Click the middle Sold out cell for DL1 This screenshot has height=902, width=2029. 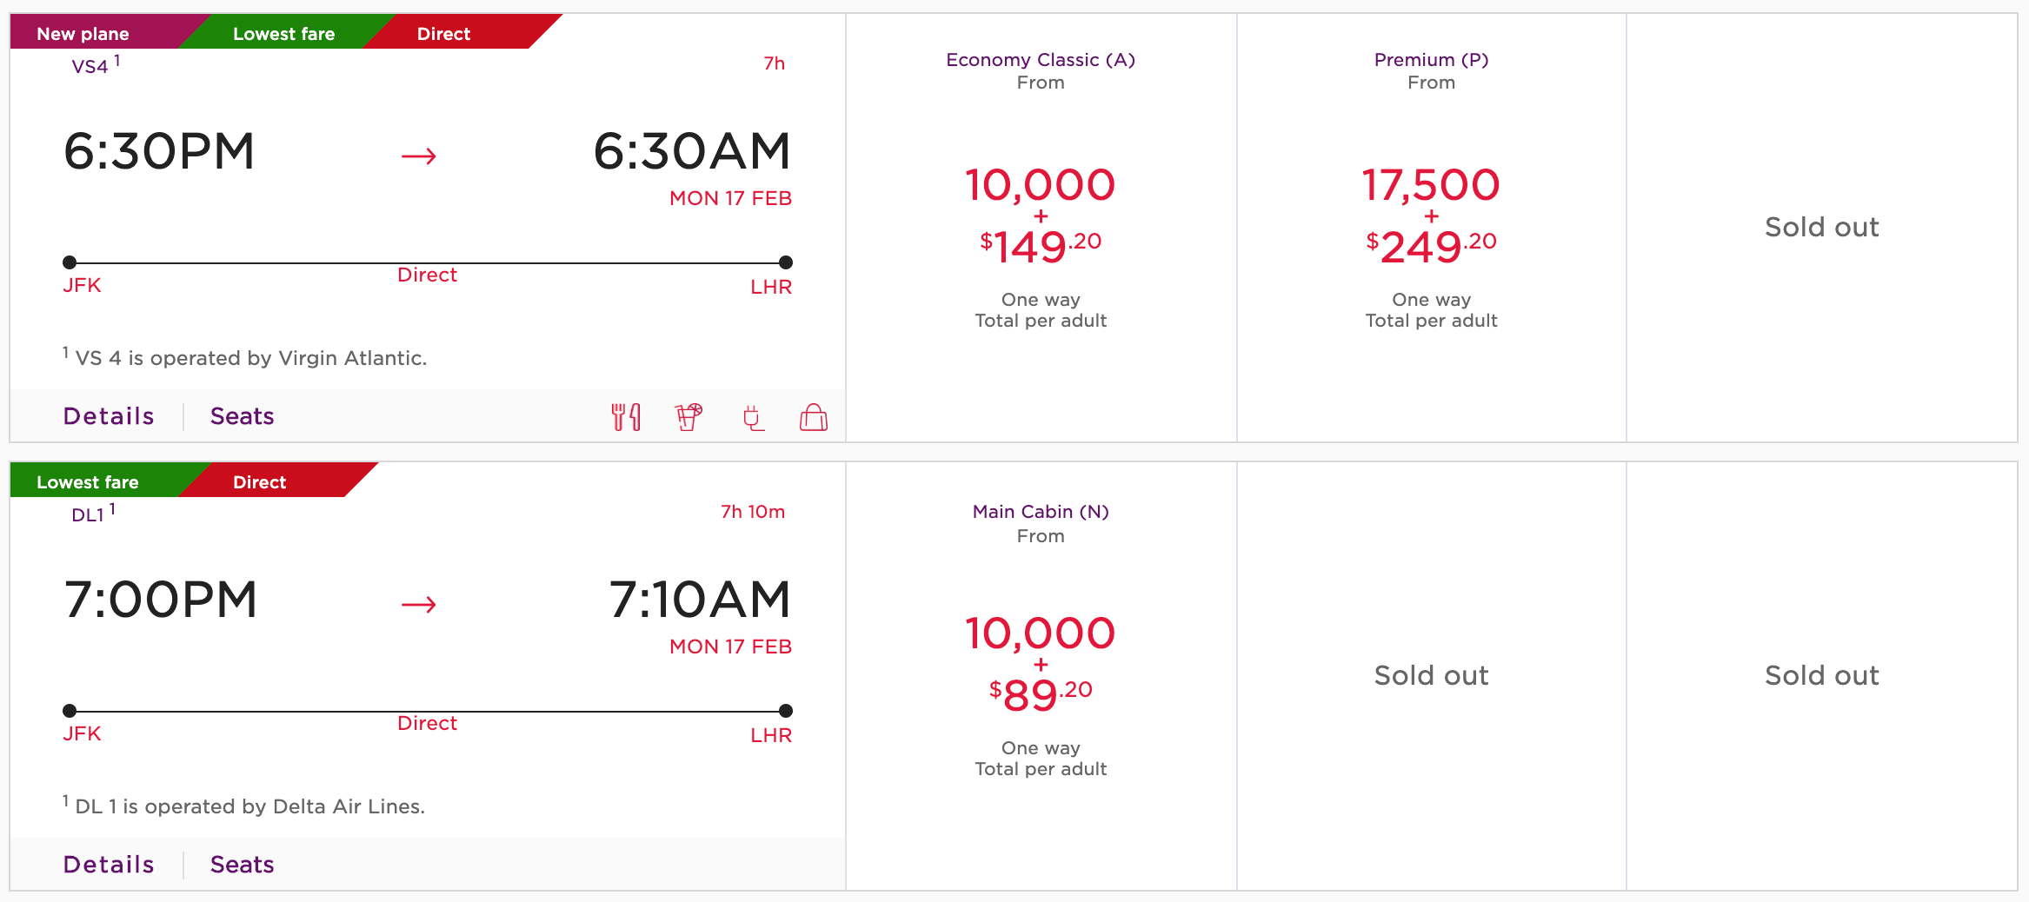point(1431,675)
